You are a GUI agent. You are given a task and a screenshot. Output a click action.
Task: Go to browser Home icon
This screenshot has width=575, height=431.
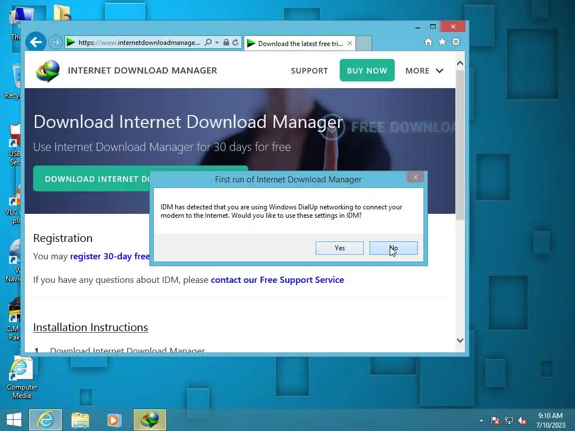(x=428, y=42)
